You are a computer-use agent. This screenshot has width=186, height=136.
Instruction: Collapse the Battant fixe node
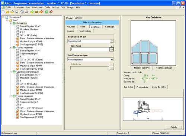[11, 23]
